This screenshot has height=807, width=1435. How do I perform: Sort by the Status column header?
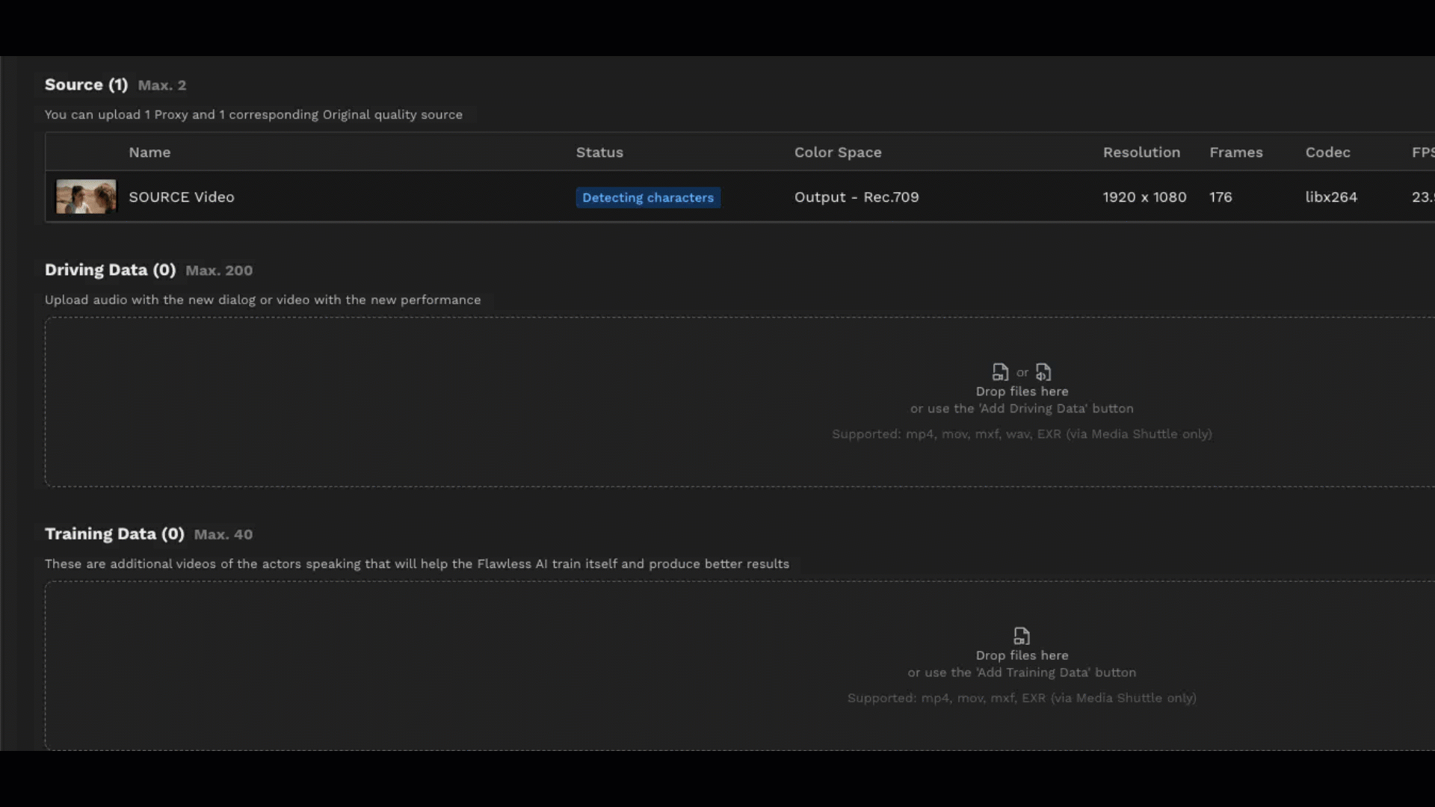pyautogui.click(x=599, y=152)
